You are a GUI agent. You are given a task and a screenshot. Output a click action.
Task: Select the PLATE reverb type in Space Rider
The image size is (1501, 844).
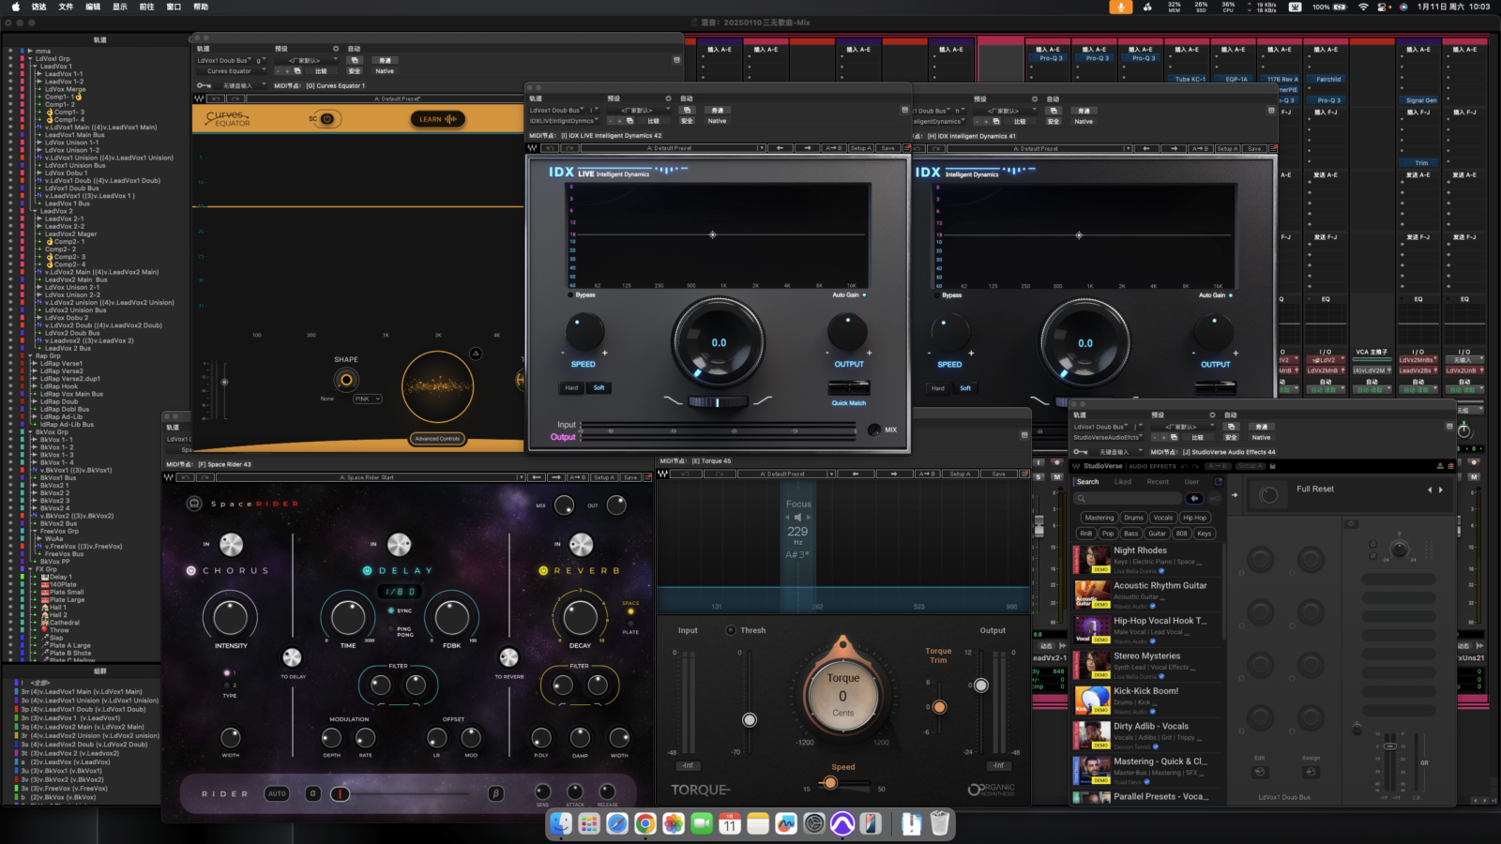pyautogui.click(x=630, y=625)
